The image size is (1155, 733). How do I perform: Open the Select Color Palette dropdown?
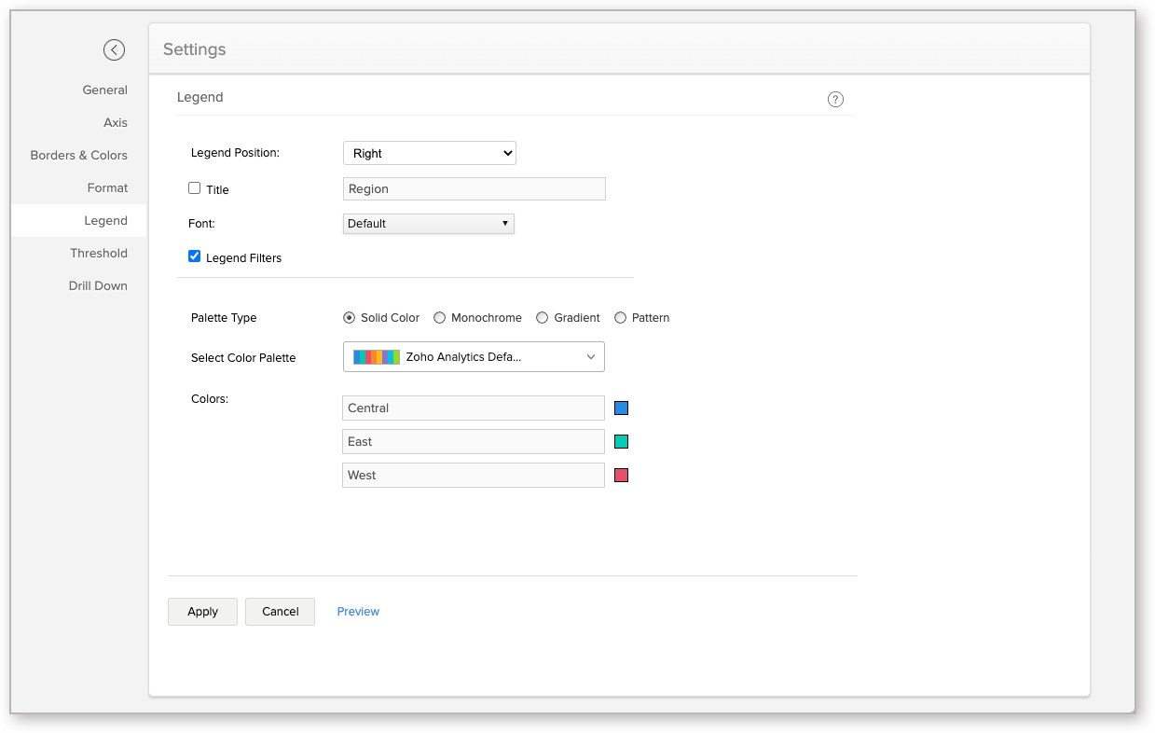tap(474, 356)
